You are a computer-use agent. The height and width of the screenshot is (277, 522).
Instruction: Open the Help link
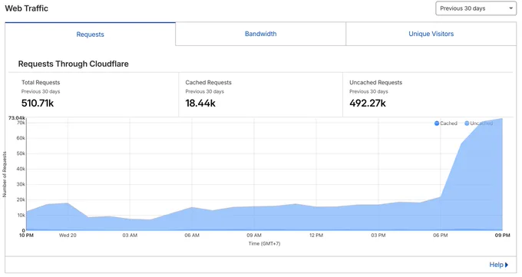499,265
